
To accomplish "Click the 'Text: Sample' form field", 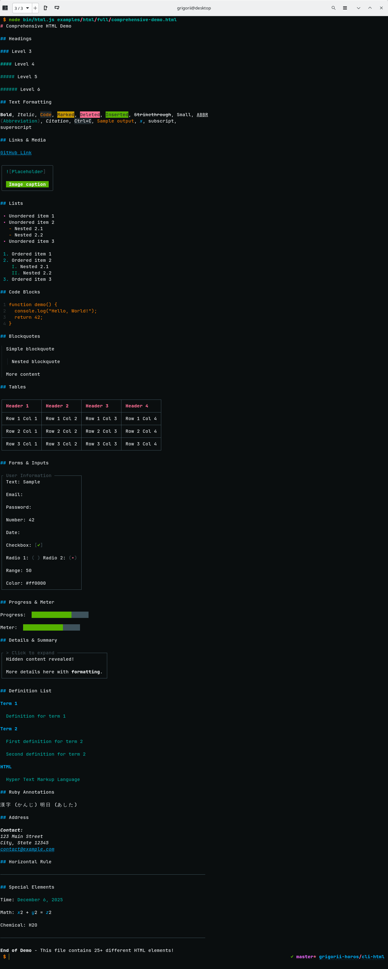I will pos(23,482).
